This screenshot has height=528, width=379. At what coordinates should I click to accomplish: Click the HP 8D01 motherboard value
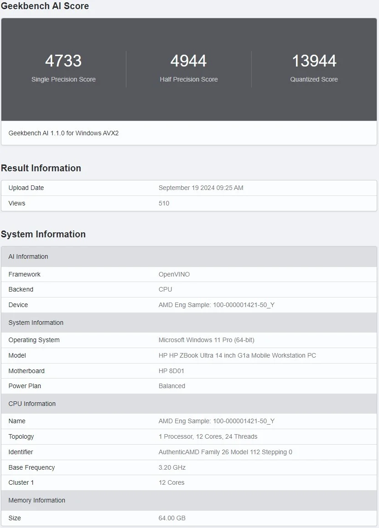[x=172, y=371]
